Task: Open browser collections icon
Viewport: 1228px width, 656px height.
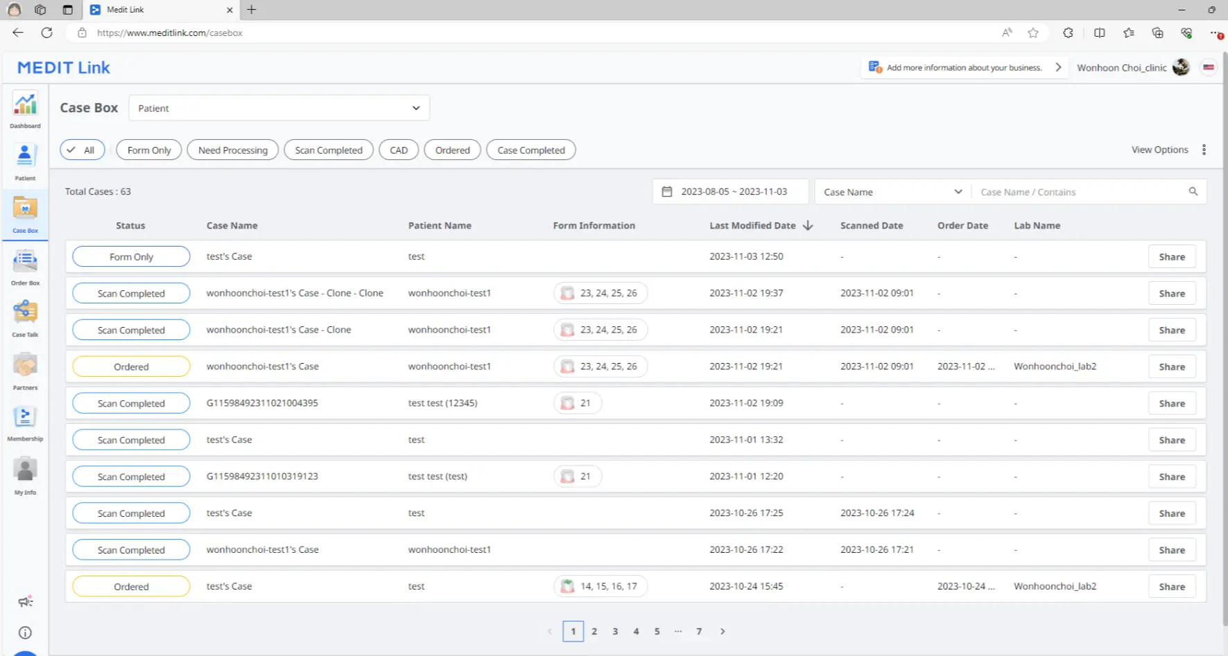Action: pyautogui.click(x=1157, y=33)
